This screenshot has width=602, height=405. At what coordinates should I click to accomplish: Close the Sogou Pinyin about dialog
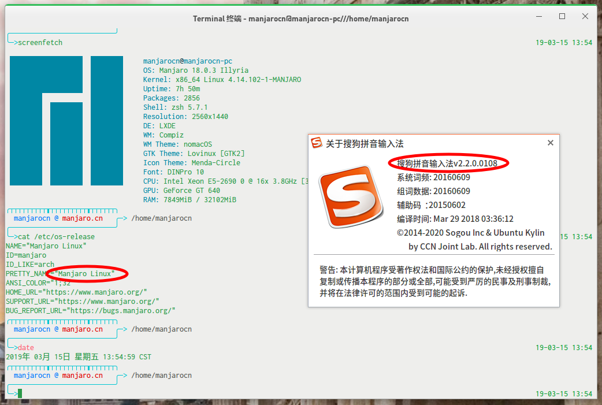pyautogui.click(x=550, y=143)
